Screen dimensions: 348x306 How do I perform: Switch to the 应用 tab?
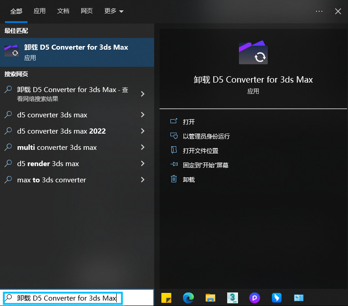click(40, 11)
